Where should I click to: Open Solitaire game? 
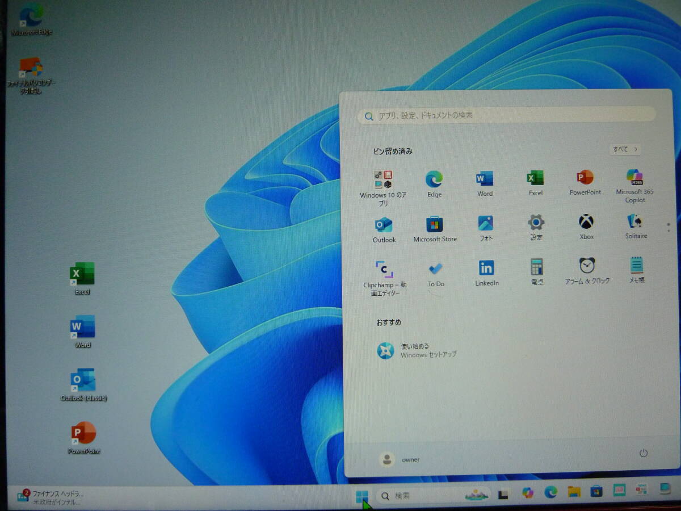[x=636, y=227]
